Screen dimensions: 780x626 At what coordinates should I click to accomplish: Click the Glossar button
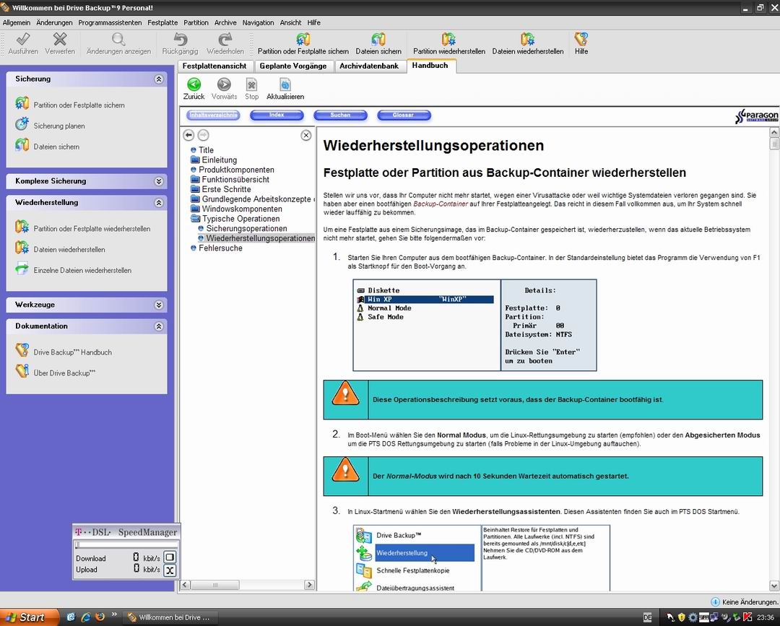(404, 115)
